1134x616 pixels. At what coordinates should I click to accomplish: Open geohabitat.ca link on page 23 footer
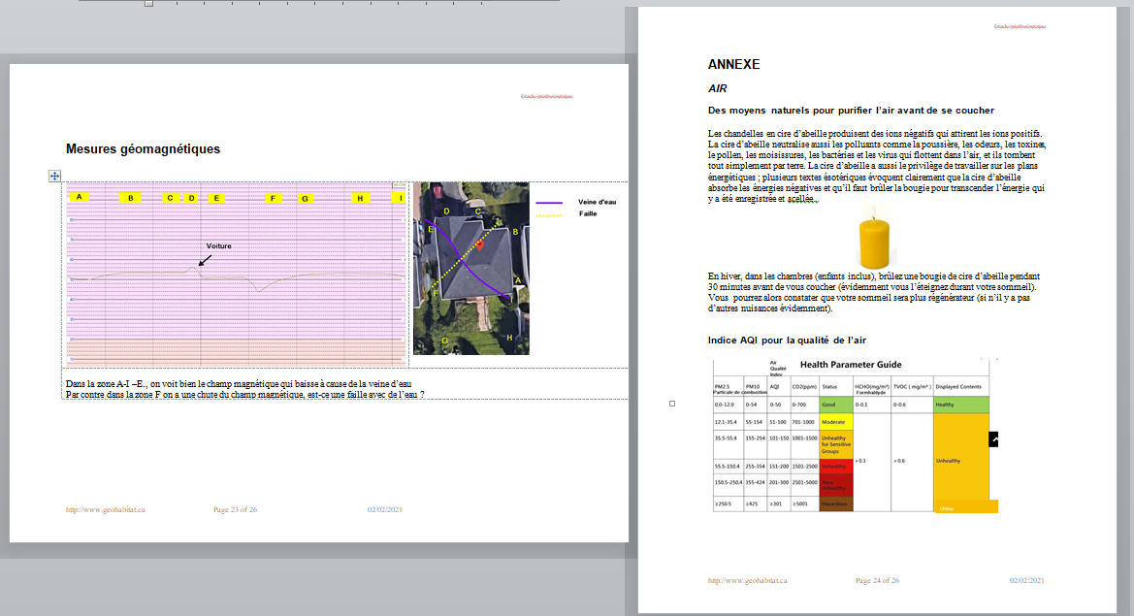coord(106,509)
